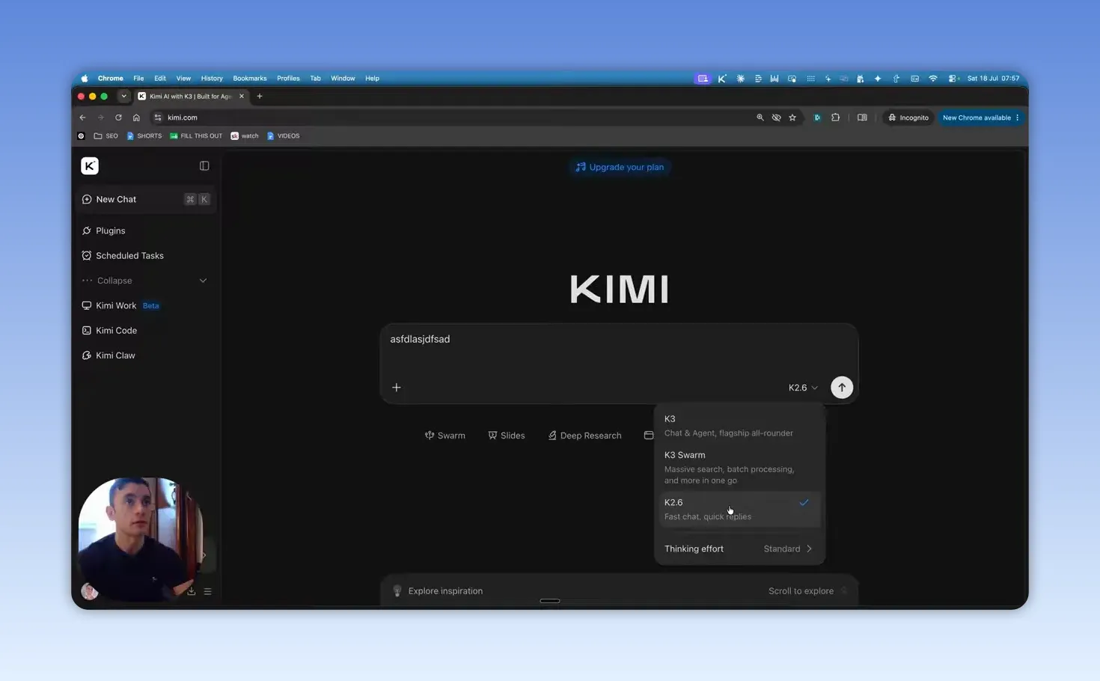Choose Deep Research mode

[584, 436]
